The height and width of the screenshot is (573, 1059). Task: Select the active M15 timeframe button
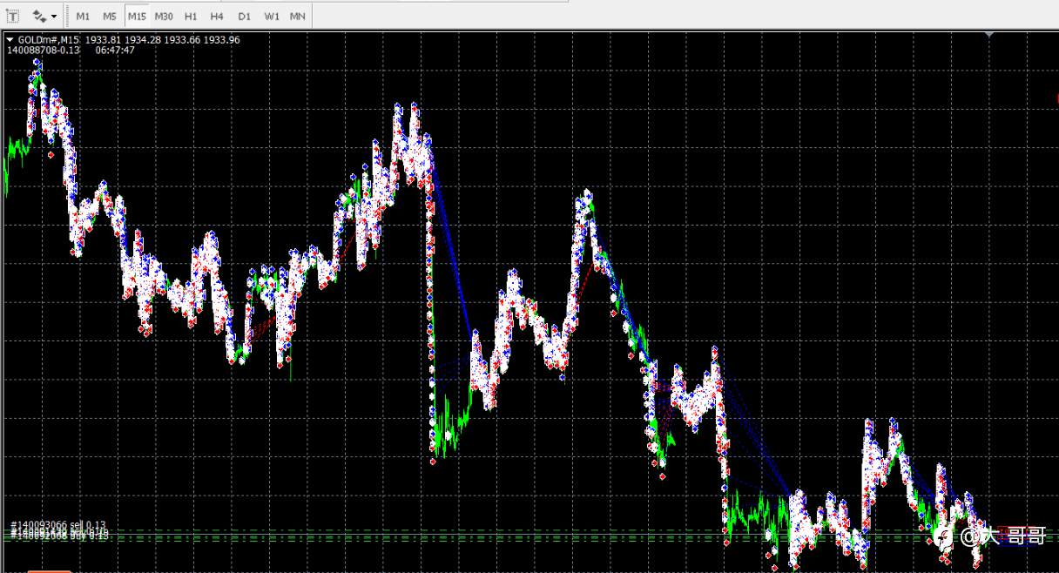[x=137, y=17]
